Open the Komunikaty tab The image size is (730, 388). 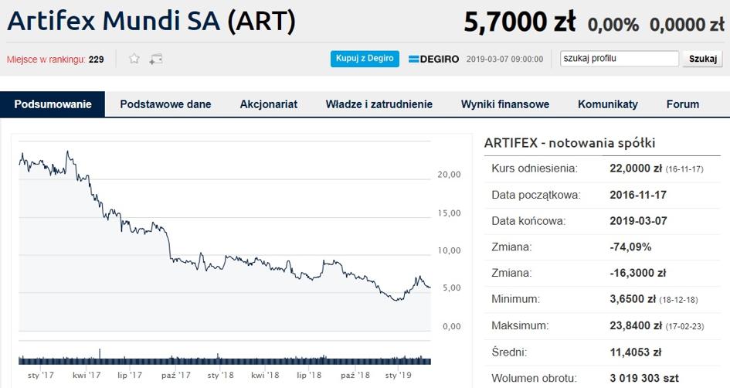(x=607, y=104)
